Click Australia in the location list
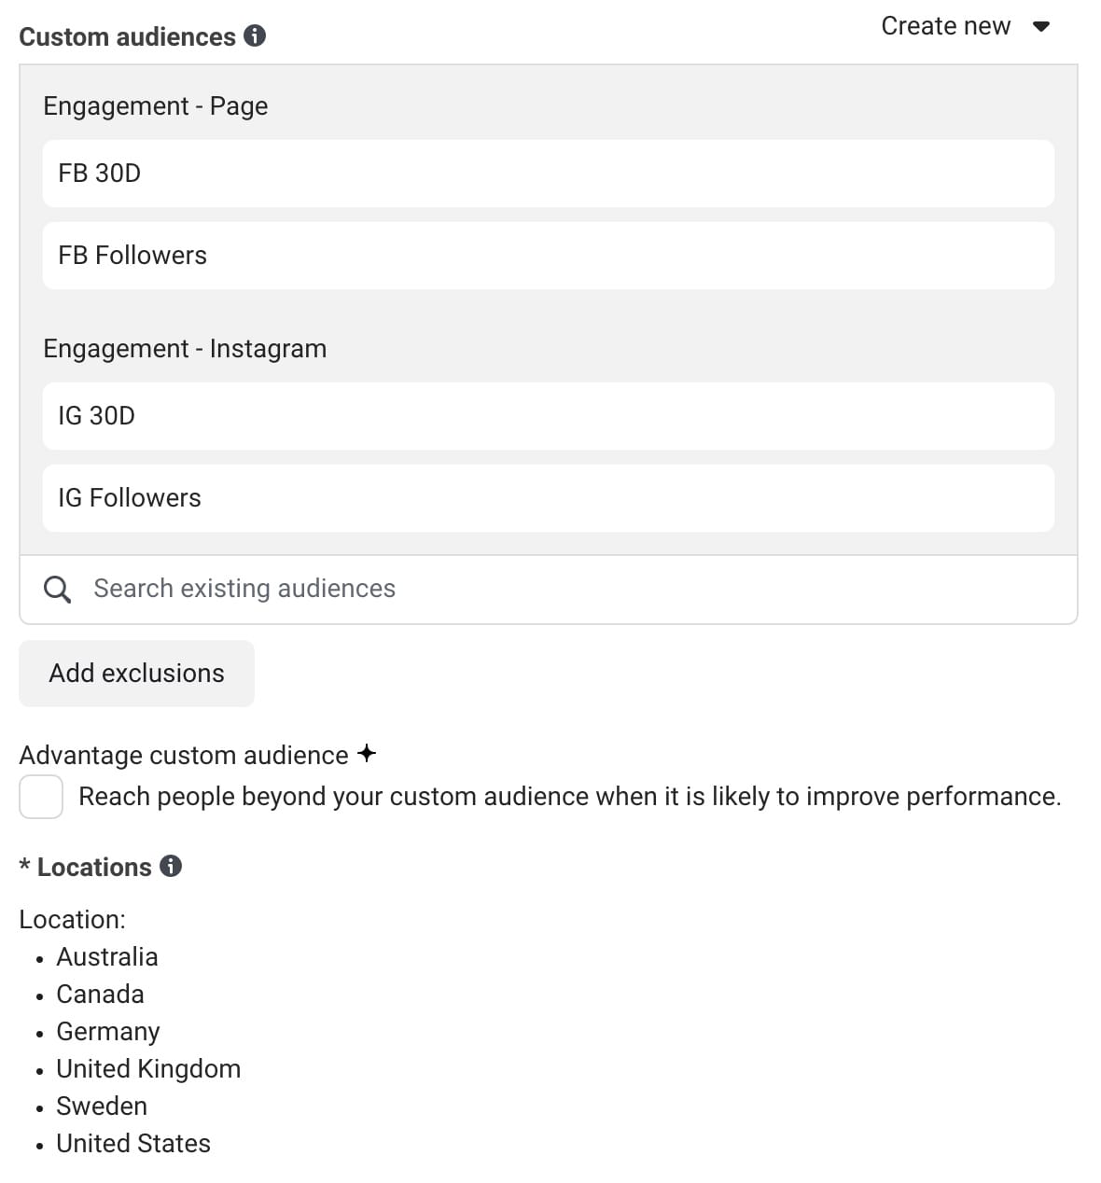Screen dimensions: 1101x1183 pos(107,957)
